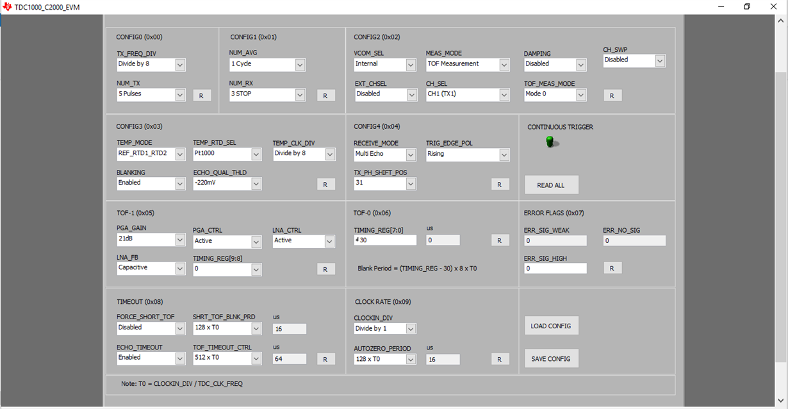The width and height of the screenshot is (788, 409).
Task: Open the ECHO_TIMEOUT dropdown
Action: tap(151, 358)
